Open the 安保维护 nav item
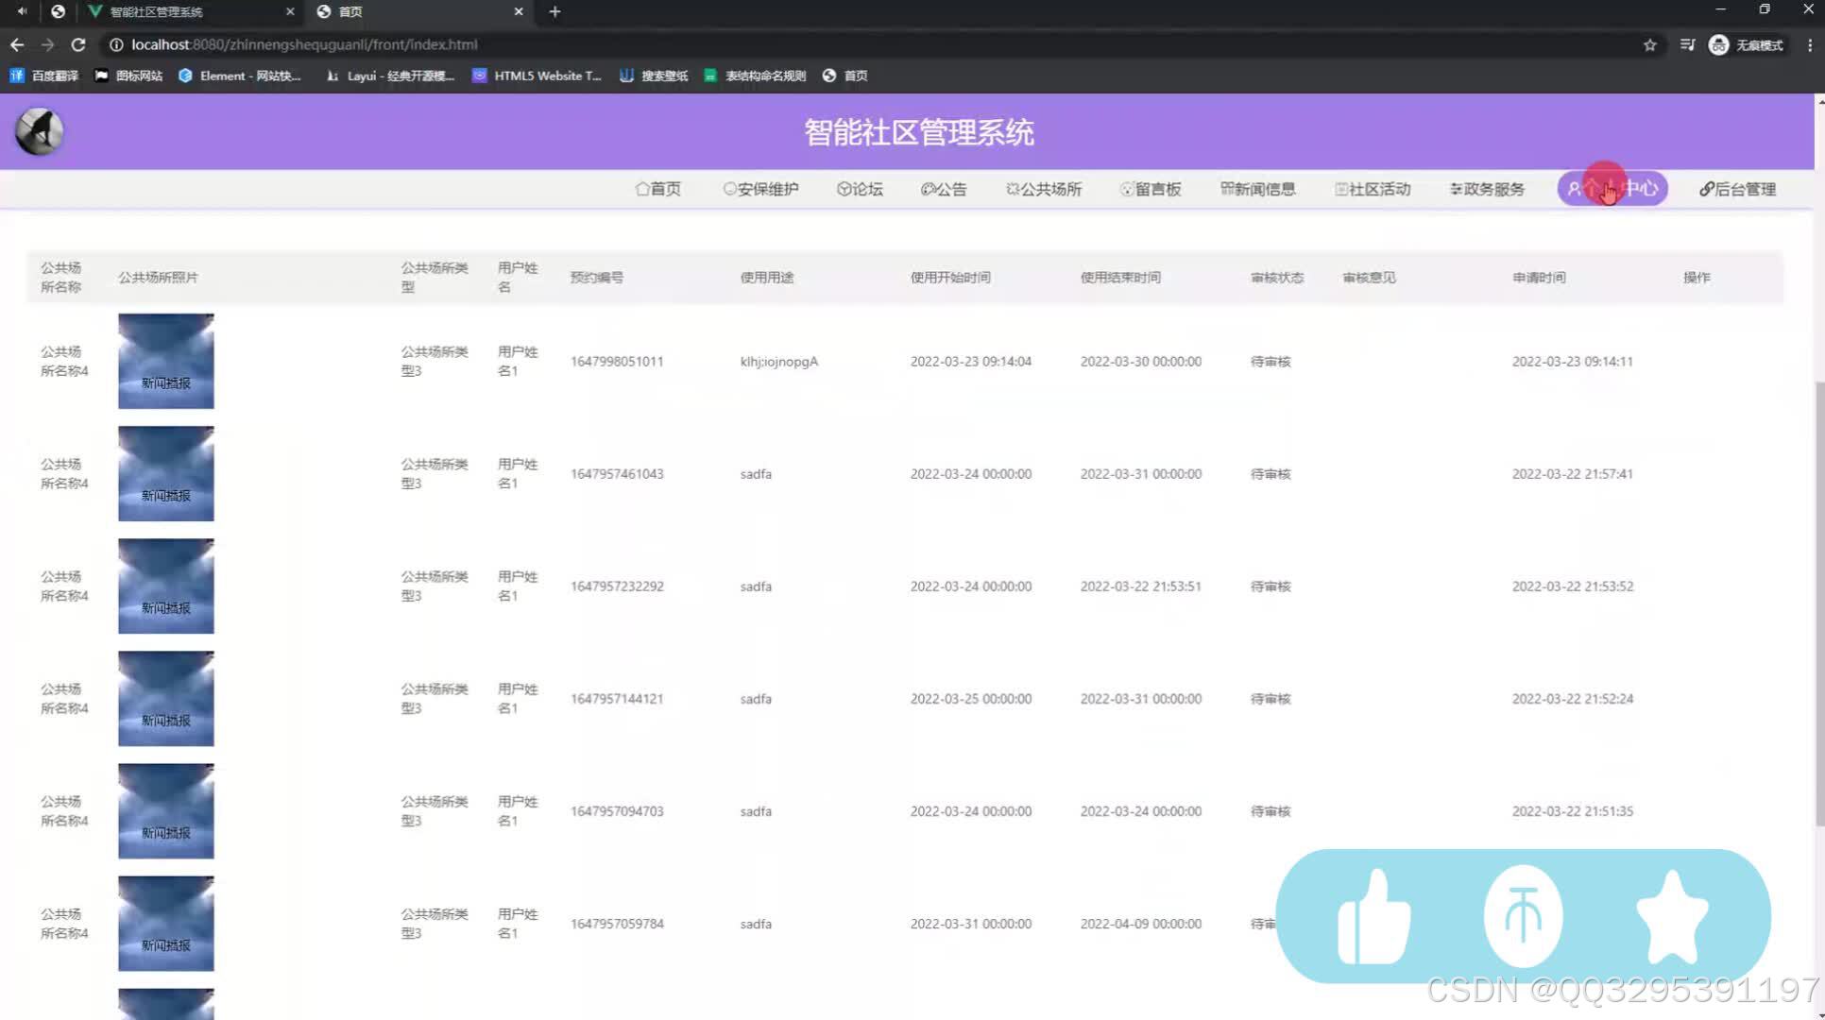The height and width of the screenshot is (1020, 1825). (760, 189)
